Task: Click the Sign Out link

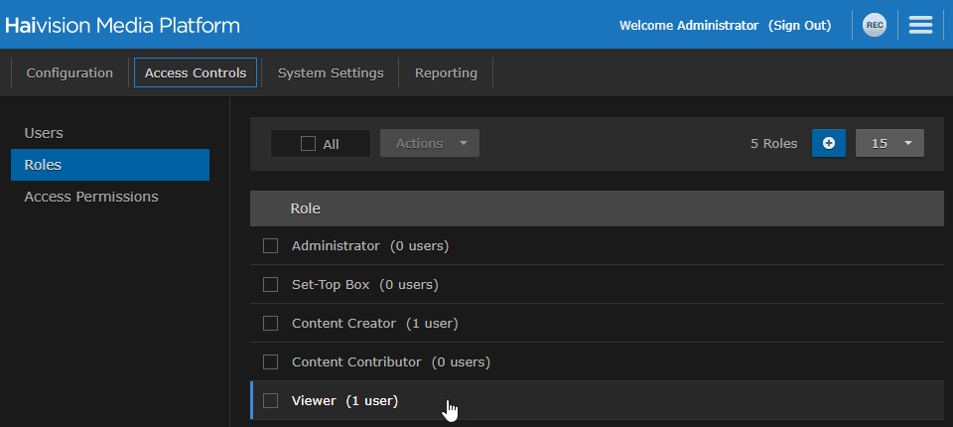Action: click(x=799, y=26)
